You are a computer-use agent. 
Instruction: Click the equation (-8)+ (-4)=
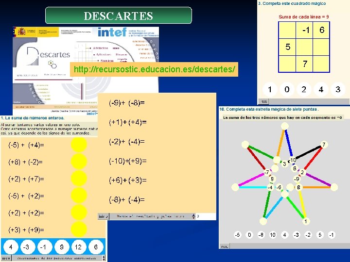pos(127,199)
